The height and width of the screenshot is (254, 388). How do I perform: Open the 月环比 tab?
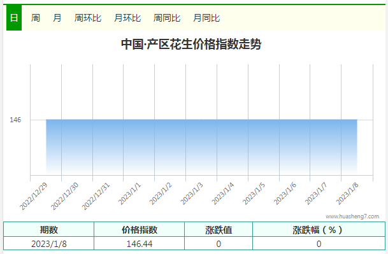pyautogui.click(x=127, y=18)
